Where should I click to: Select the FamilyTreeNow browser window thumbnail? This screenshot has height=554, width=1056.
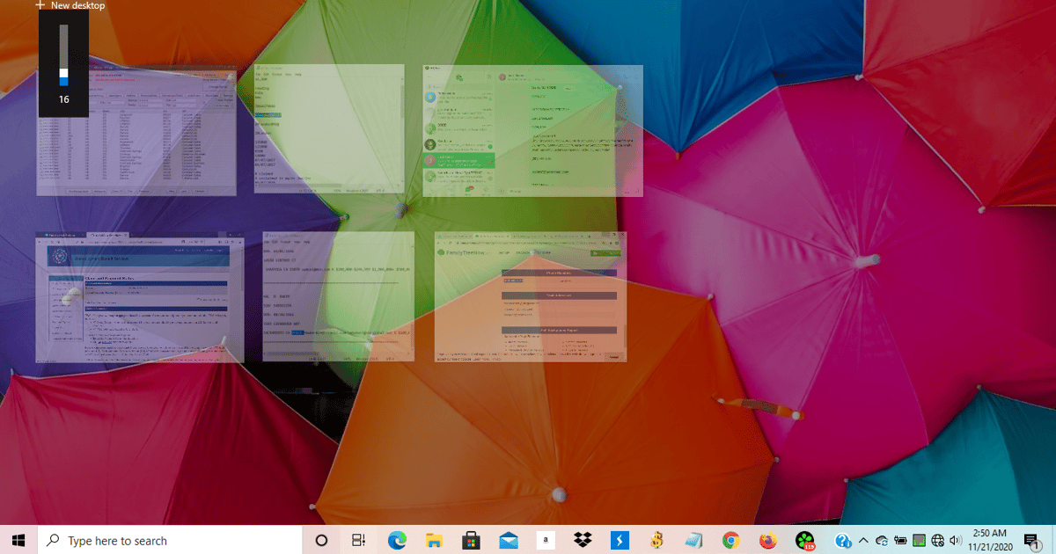pos(531,296)
